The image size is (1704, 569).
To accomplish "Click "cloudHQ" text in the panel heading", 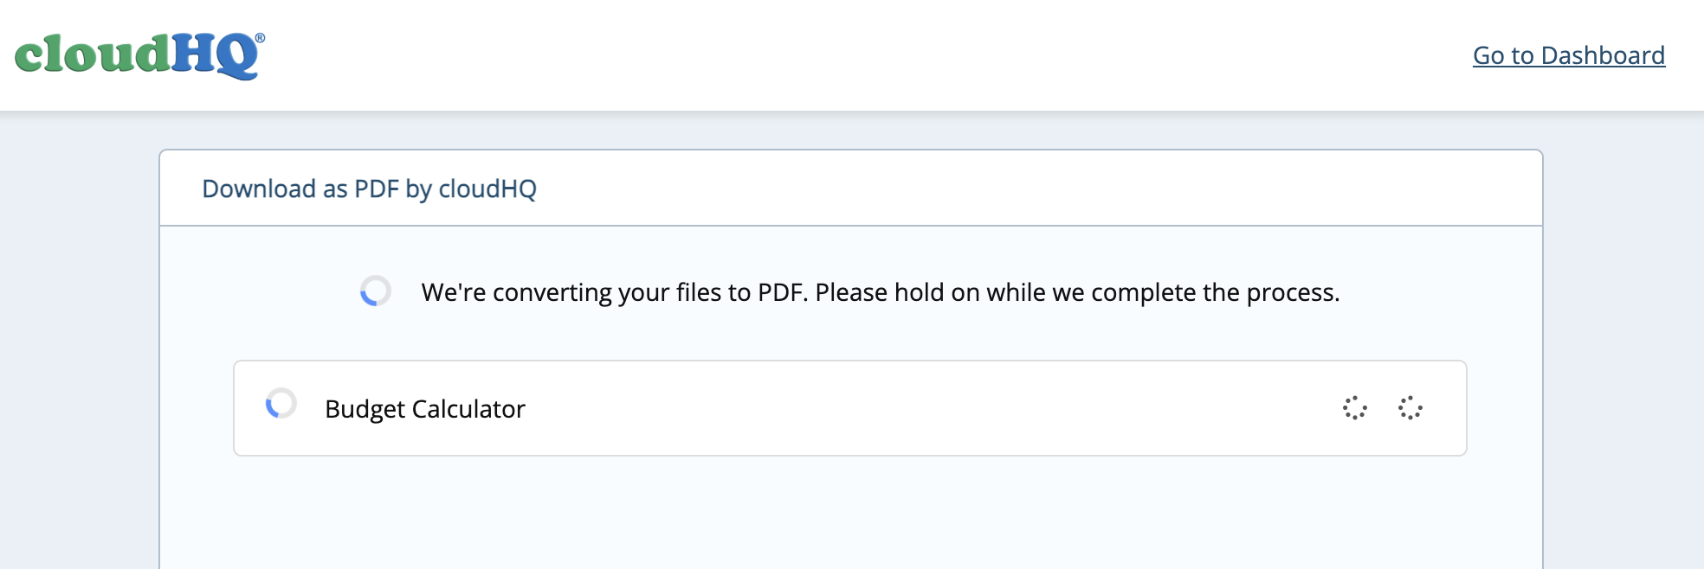I will (x=487, y=189).
